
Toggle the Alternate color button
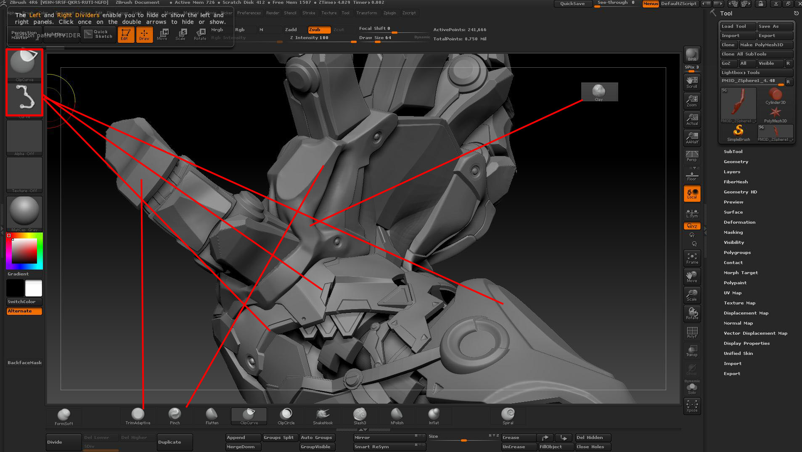click(24, 311)
